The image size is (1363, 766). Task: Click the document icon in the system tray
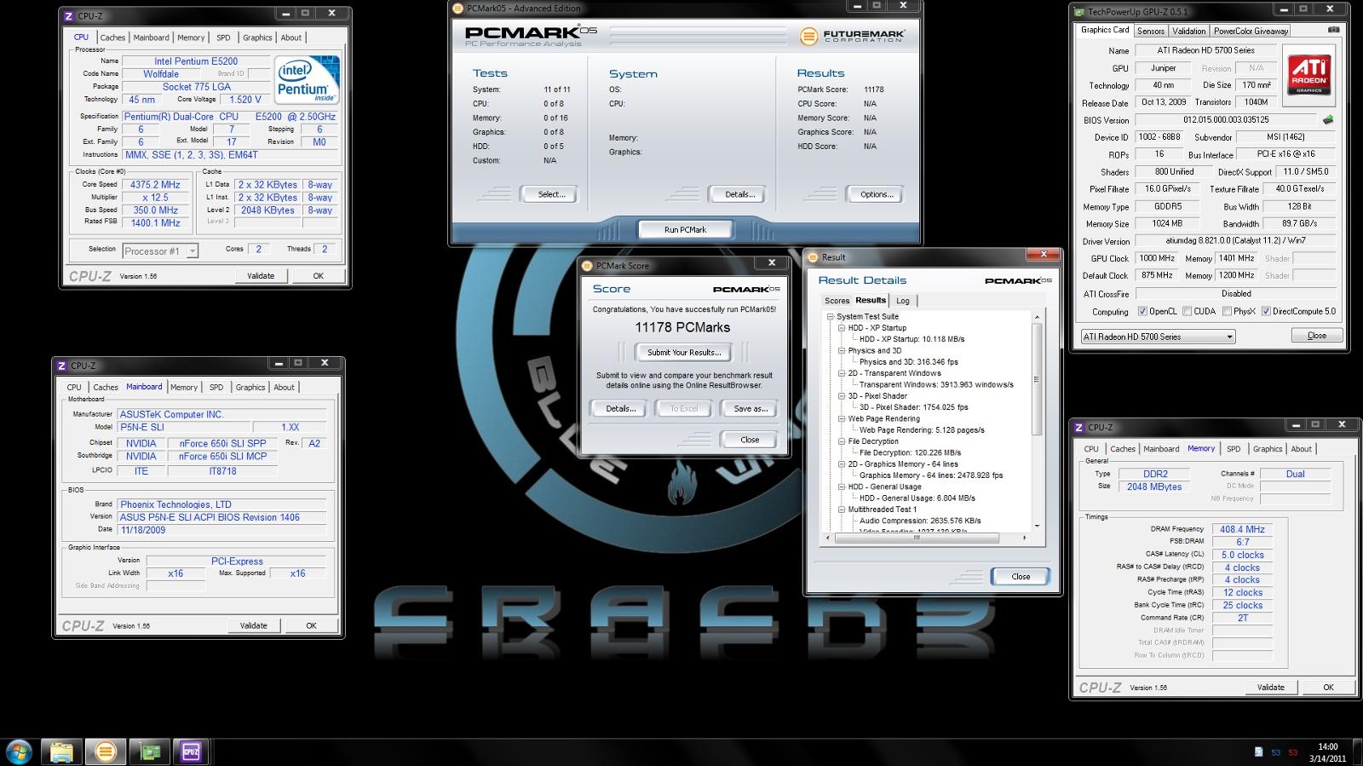pyautogui.click(x=1258, y=752)
